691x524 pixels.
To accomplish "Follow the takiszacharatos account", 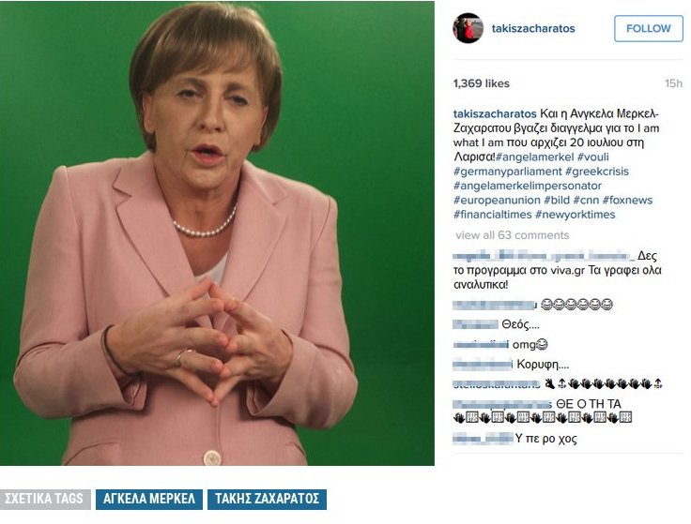I will pos(648,29).
